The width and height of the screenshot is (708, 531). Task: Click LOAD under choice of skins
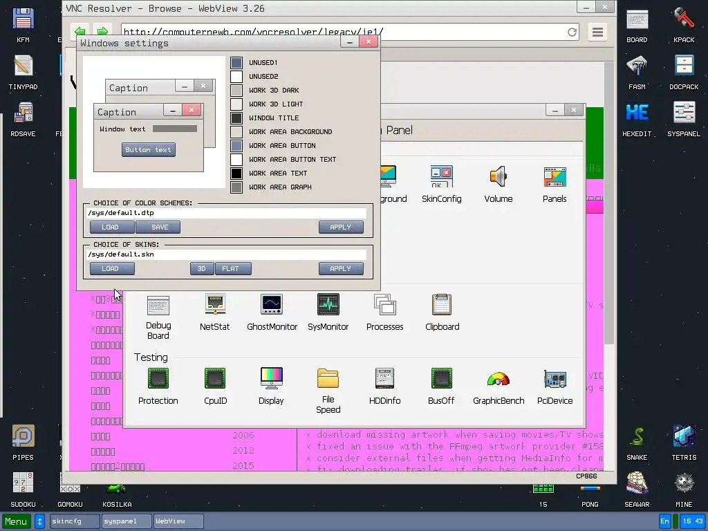tap(112, 269)
